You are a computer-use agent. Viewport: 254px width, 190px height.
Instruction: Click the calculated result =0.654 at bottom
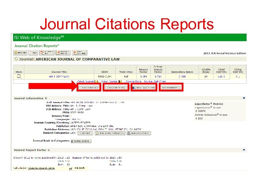point(79,168)
